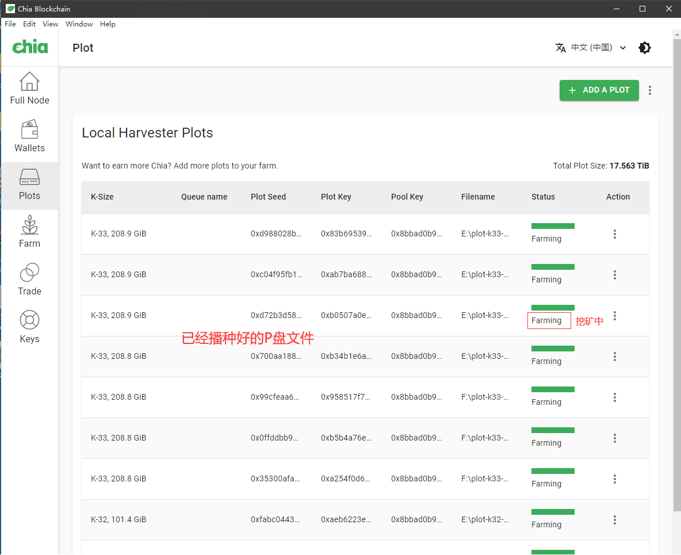This screenshot has height=555, width=681.
Task: Toggle dark mode with the brightness icon
Action: point(645,48)
